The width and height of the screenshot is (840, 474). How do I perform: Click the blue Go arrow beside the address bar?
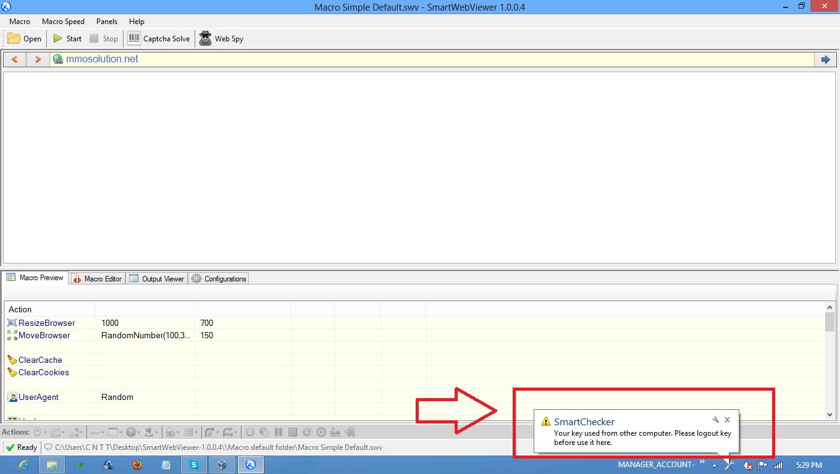point(825,59)
